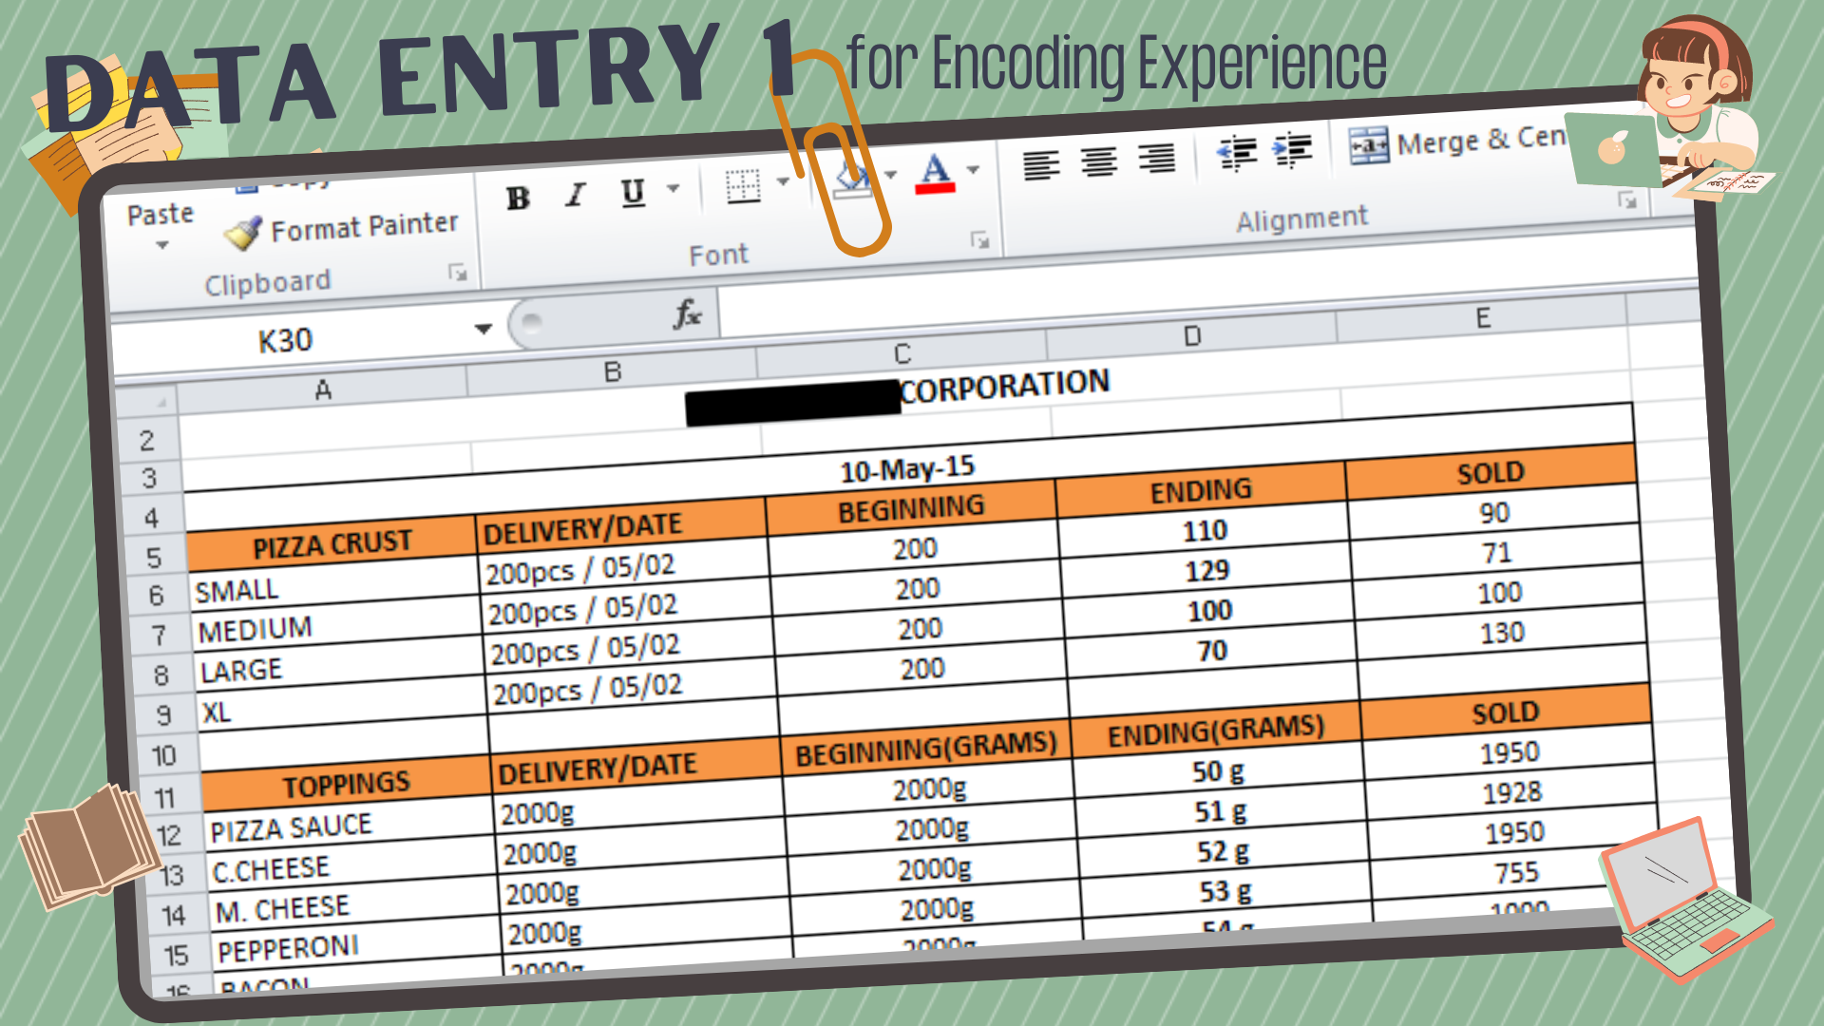Toggle Italic formatting button
The height and width of the screenshot is (1026, 1824).
(575, 196)
